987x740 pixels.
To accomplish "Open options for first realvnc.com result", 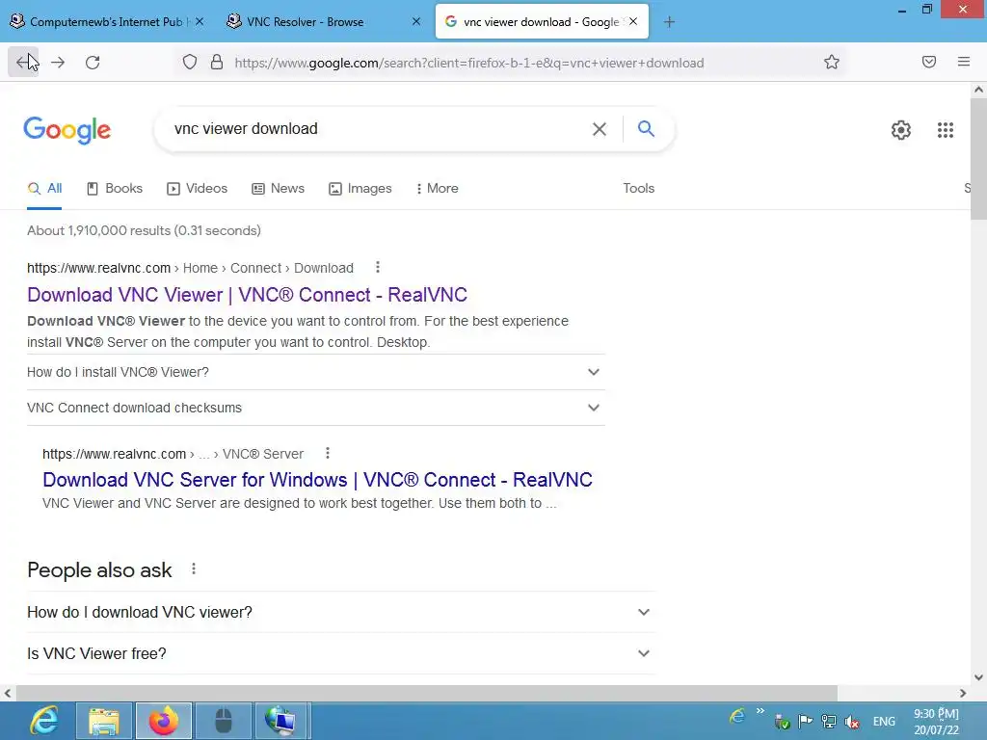I will [378, 268].
